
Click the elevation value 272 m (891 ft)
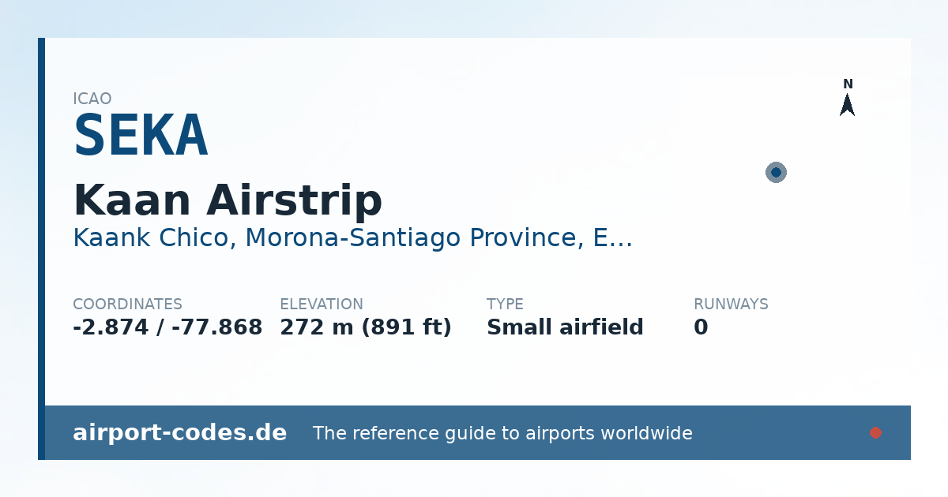point(366,327)
